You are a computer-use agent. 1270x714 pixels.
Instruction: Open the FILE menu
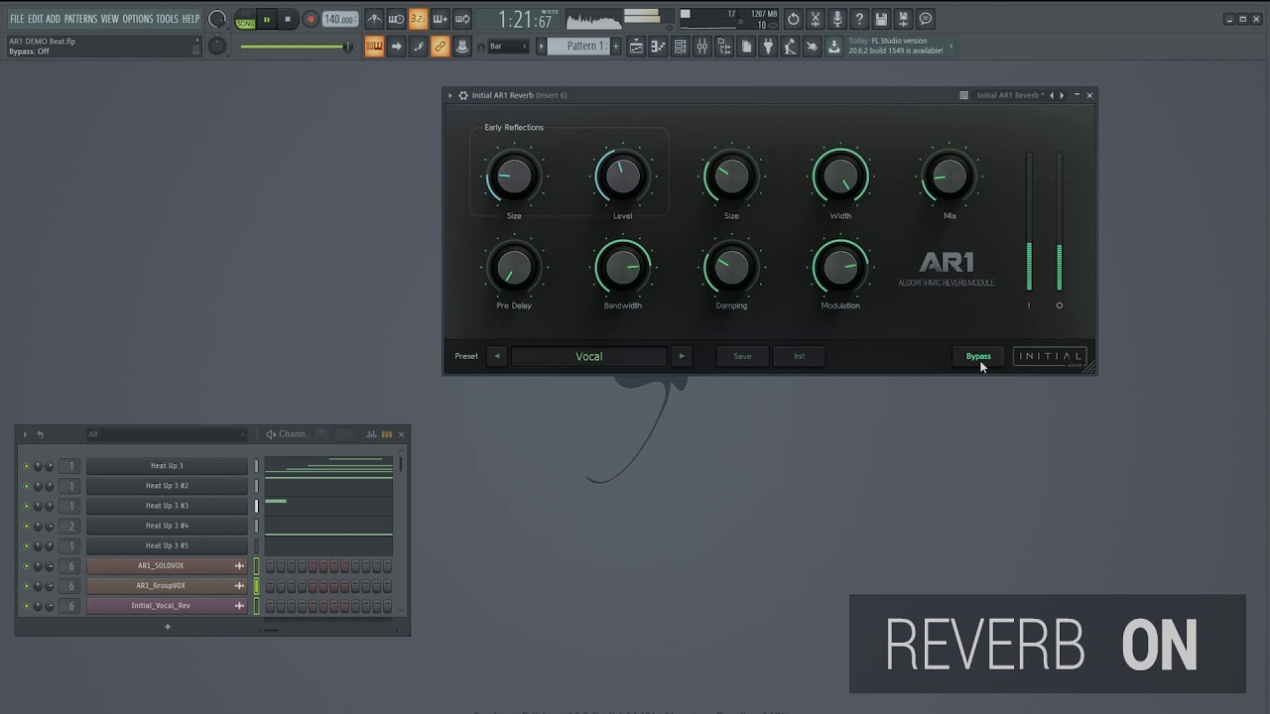[17, 19]
